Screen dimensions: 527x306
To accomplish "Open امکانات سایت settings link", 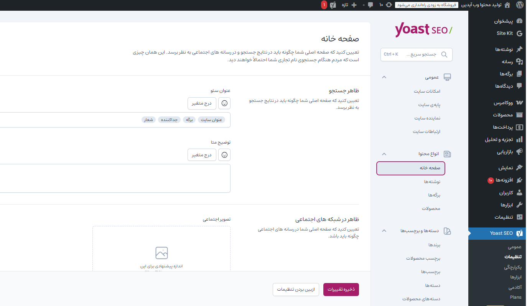I will (x=427, y=91).
